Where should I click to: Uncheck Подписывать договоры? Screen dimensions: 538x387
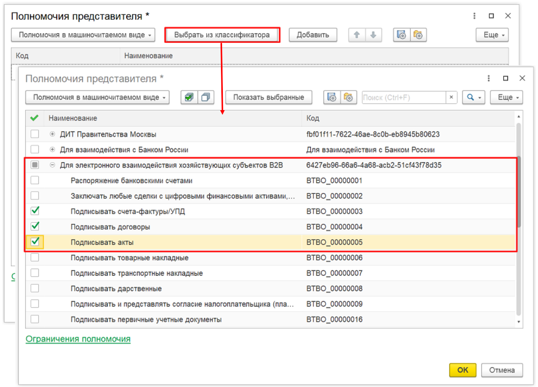[35, 226]
